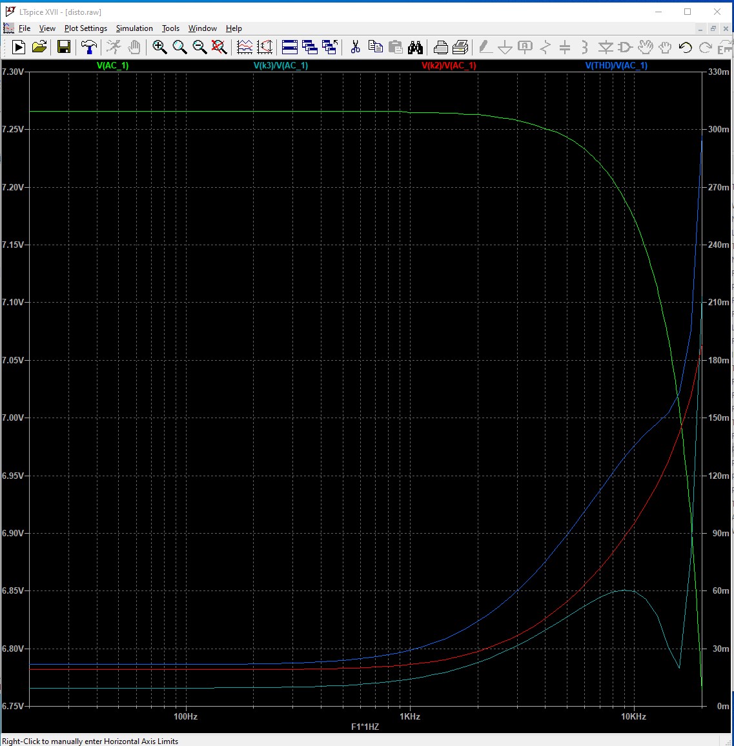Click the V(THD)/V(AC_1) trace label

[x=616, y=65]
